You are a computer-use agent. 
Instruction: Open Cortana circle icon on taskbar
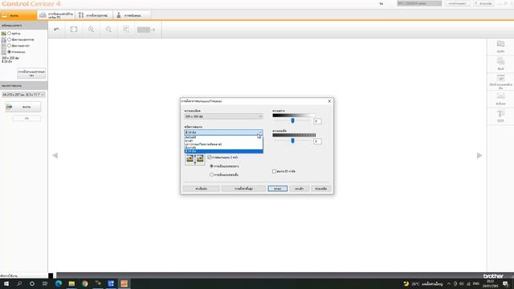tap(32, 283)
